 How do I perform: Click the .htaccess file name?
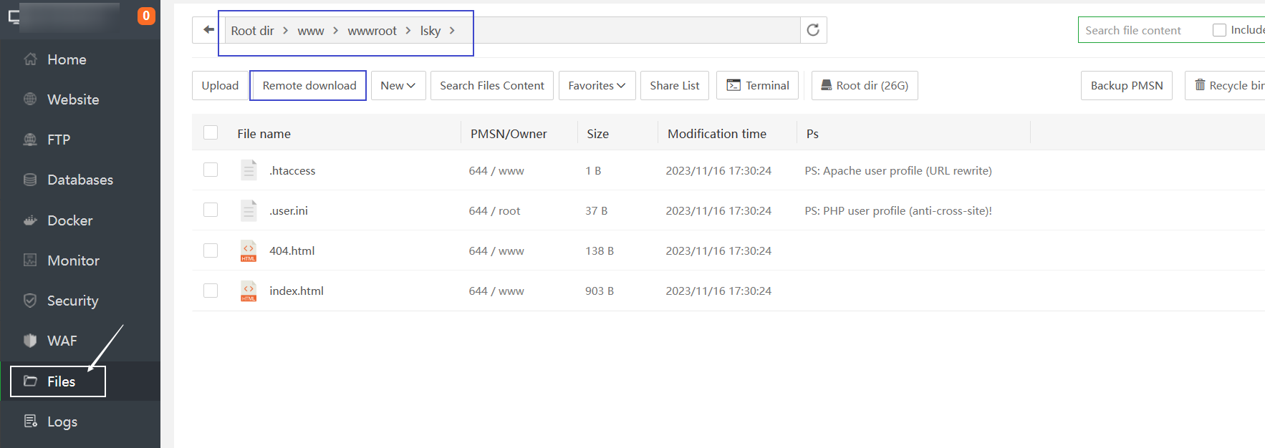292,170
